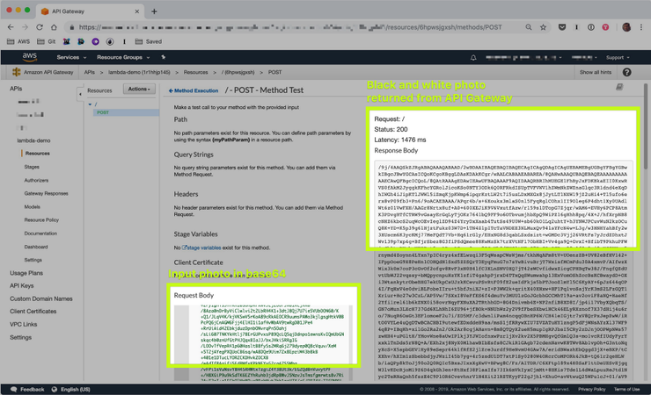The image size is (651, 395).
Task: Change language English (US)
Action: 71,389
